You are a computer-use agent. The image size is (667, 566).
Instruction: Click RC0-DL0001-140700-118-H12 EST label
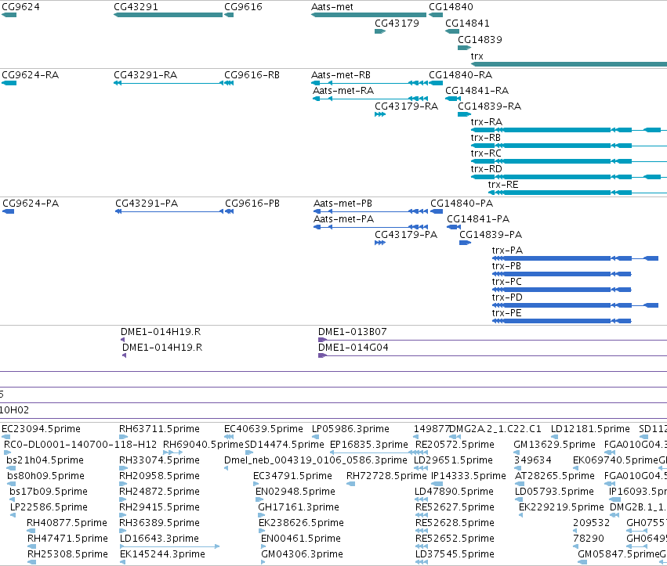pyautogui.click(x=81, y=445)
